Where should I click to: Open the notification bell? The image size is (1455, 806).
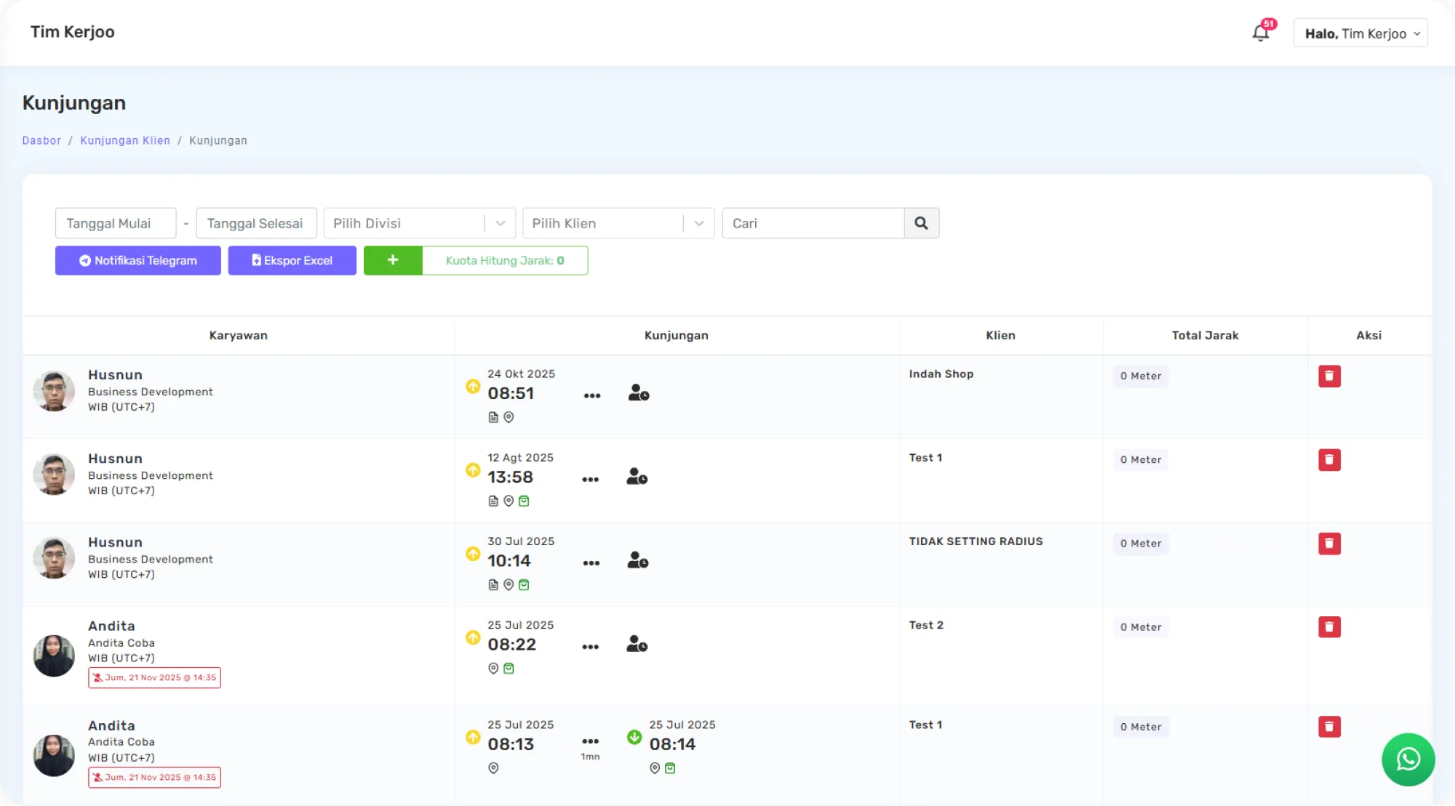click(x=1261, y=33)
